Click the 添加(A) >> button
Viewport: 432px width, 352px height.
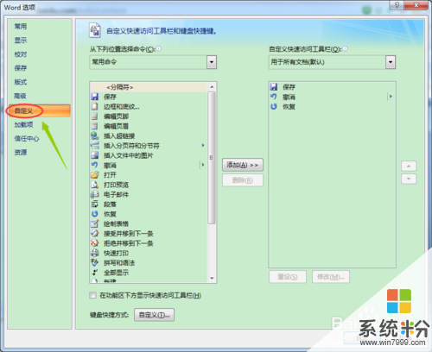[x=243, y=165]
